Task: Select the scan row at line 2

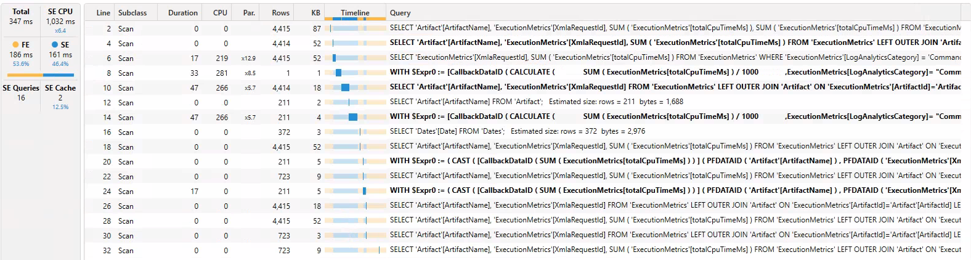Action: [x=126, y=29]
